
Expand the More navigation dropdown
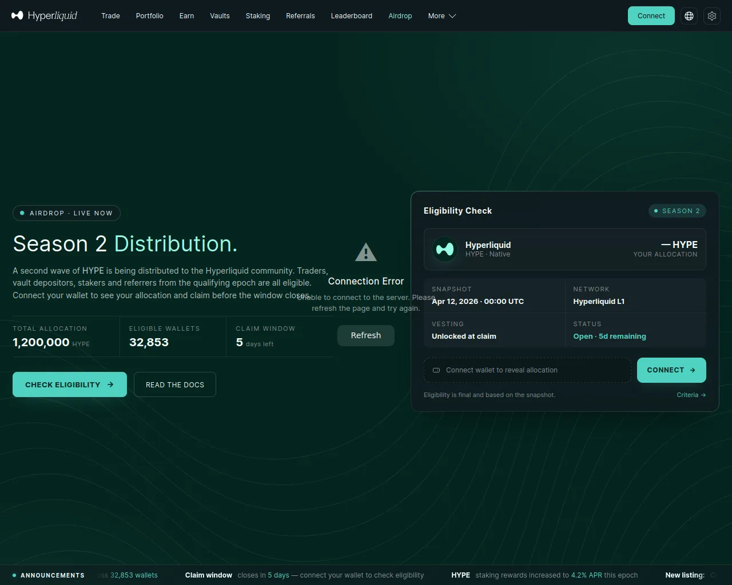coord(442,16)
